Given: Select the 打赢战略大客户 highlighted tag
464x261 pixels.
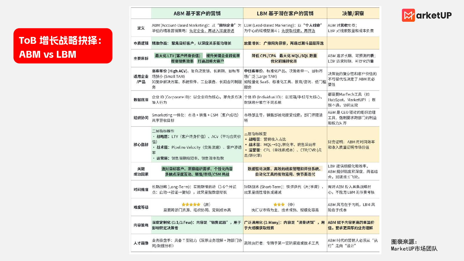Looking at the screenshot, I should point(211,61).
